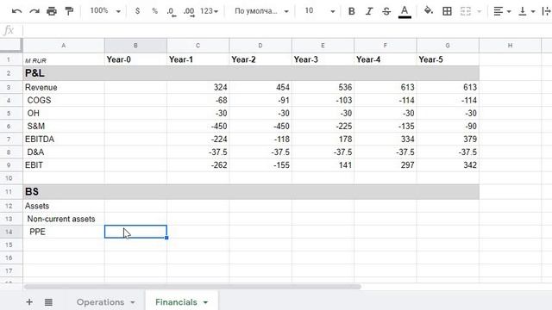Screen dimensions: 552x310
Task: Expand the merge cells options arrow
Action: coord(479,11)
